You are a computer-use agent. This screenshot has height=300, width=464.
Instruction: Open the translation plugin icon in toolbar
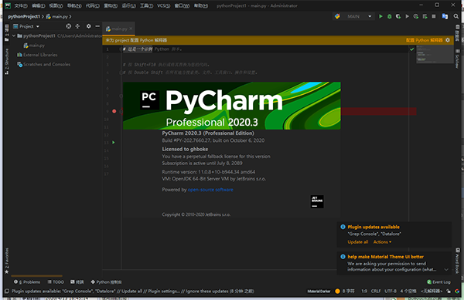[x=445, y=16]
